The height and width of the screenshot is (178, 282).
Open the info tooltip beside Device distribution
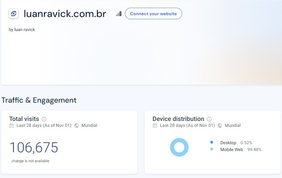pyautogui.click(x=209, y=119)
